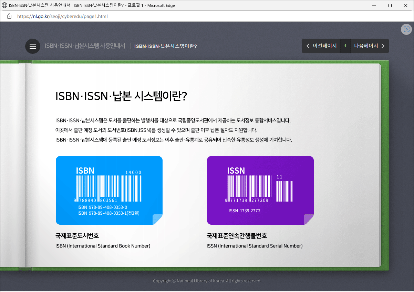Click the National Library of Korea copyright text
The height and width of the screenshot is (292, 414).
tap(207, 281)
